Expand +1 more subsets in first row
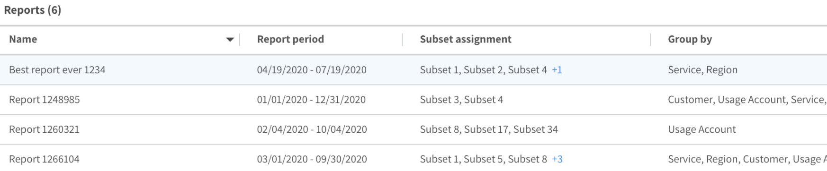 pos(557,70)
